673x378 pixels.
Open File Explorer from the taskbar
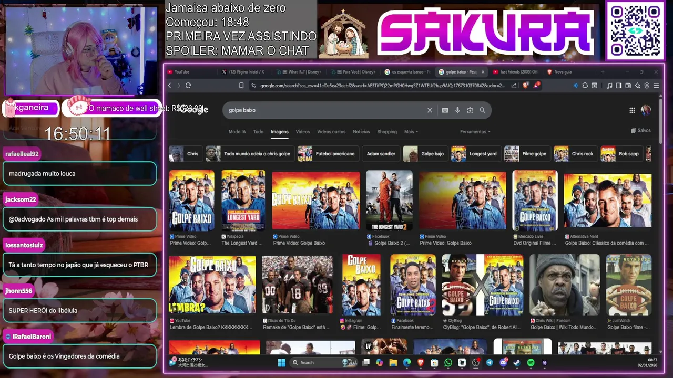393,362
